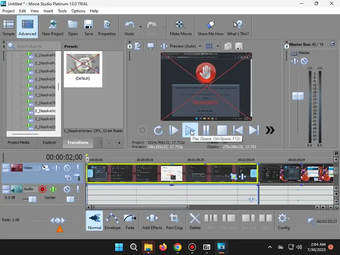
Task: Save the project with the floppy icon
Action: [x=88, y=28]
